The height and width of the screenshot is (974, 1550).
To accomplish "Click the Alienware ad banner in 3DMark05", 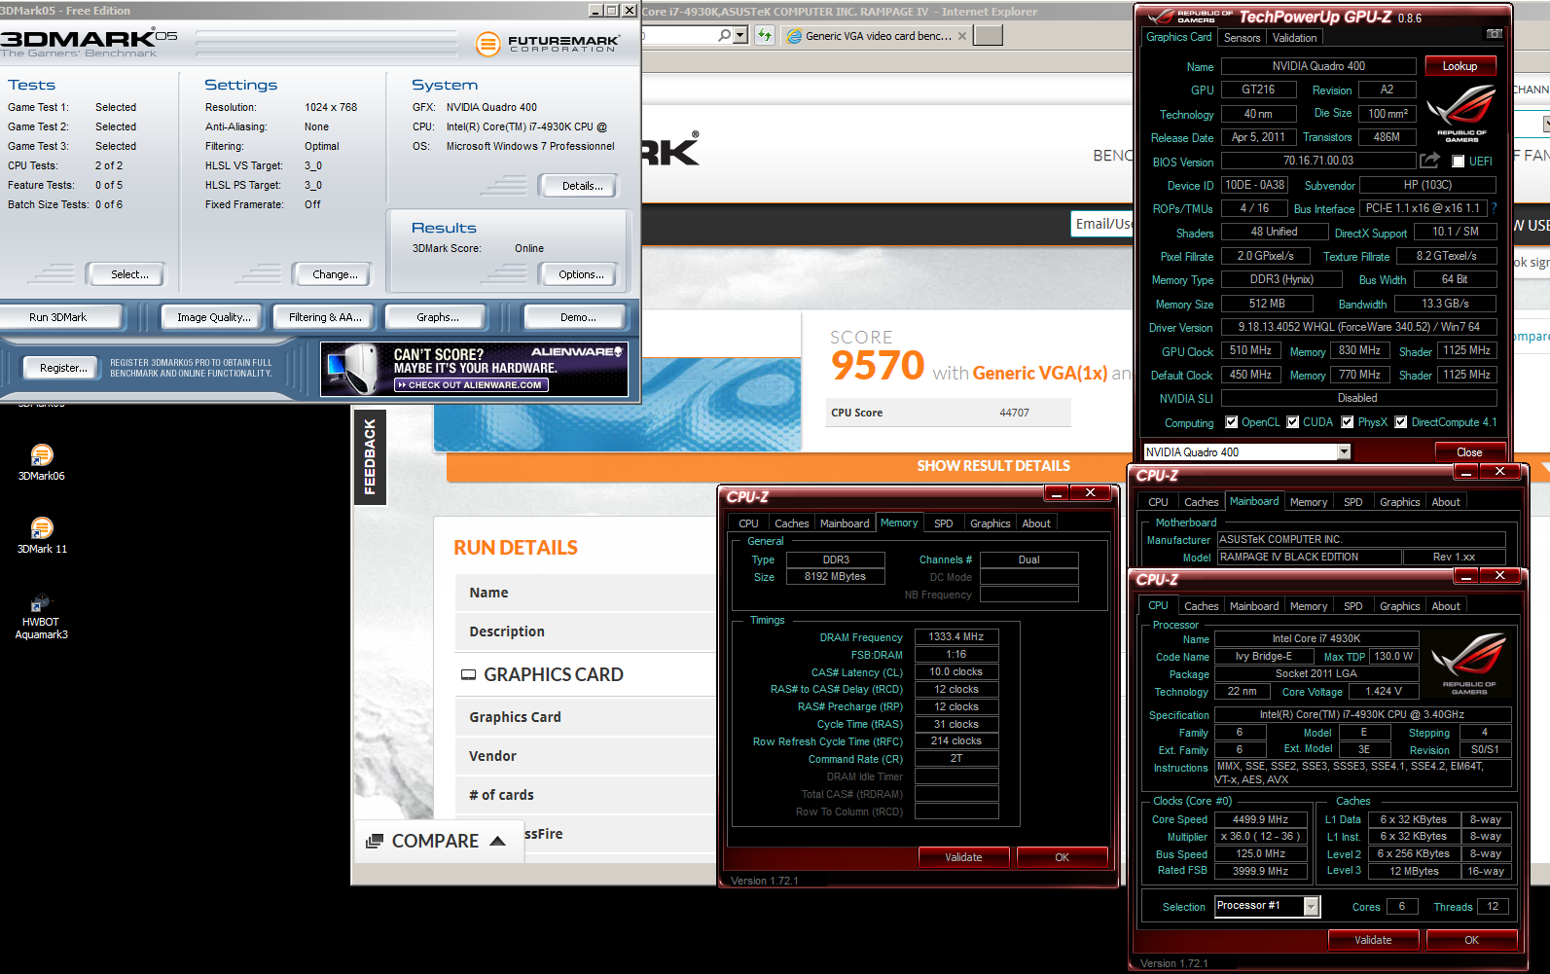I will click(x=474, y=369).
